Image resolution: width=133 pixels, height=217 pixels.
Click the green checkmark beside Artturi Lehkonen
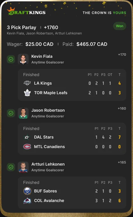[x=11, y=167]
